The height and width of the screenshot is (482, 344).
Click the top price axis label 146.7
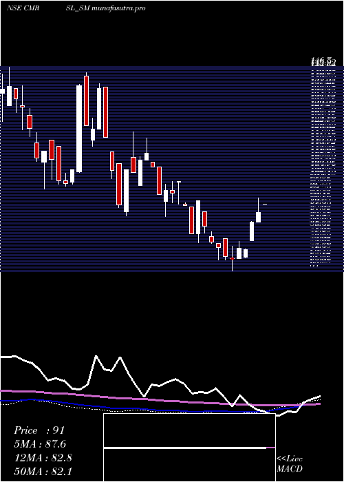coord(323,60)
